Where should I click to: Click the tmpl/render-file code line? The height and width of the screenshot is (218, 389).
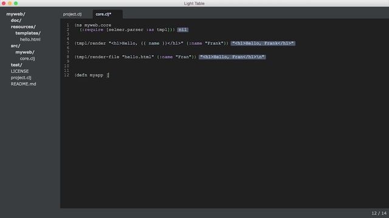135,57
